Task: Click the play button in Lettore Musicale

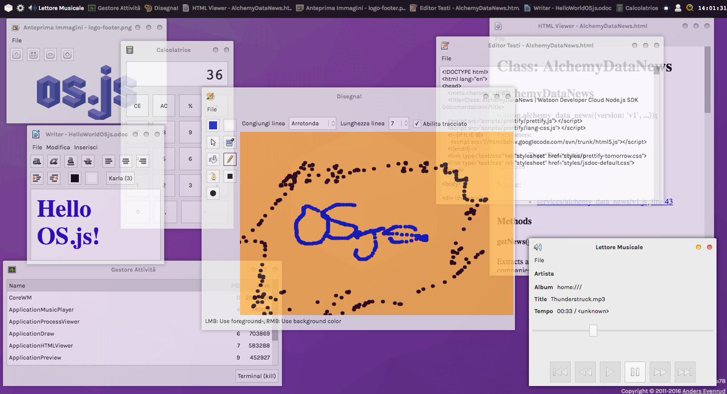Action: [x=610, y=372]
